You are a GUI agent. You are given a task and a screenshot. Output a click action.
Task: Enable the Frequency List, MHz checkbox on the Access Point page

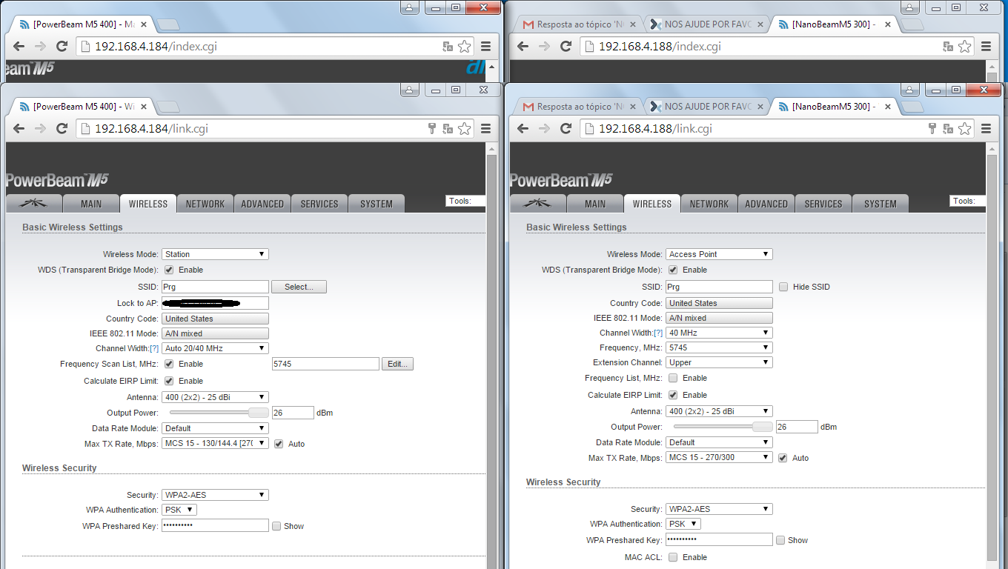point(673,378)
